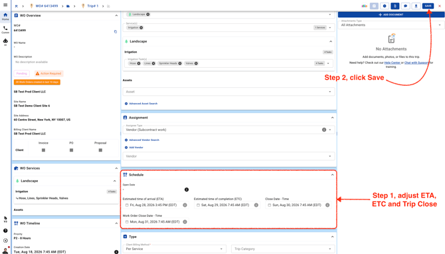Image resolution: width=445 pixels, height=254 pixels.
Task: Collapse the Landscape section in the center form
Action: (x=331, y=41)
